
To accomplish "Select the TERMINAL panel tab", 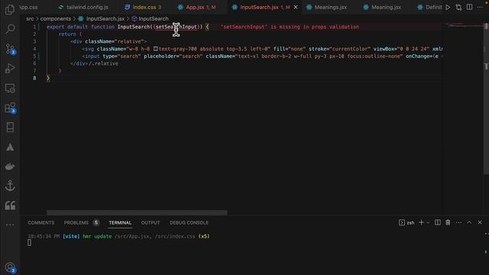I will [120, 222].
